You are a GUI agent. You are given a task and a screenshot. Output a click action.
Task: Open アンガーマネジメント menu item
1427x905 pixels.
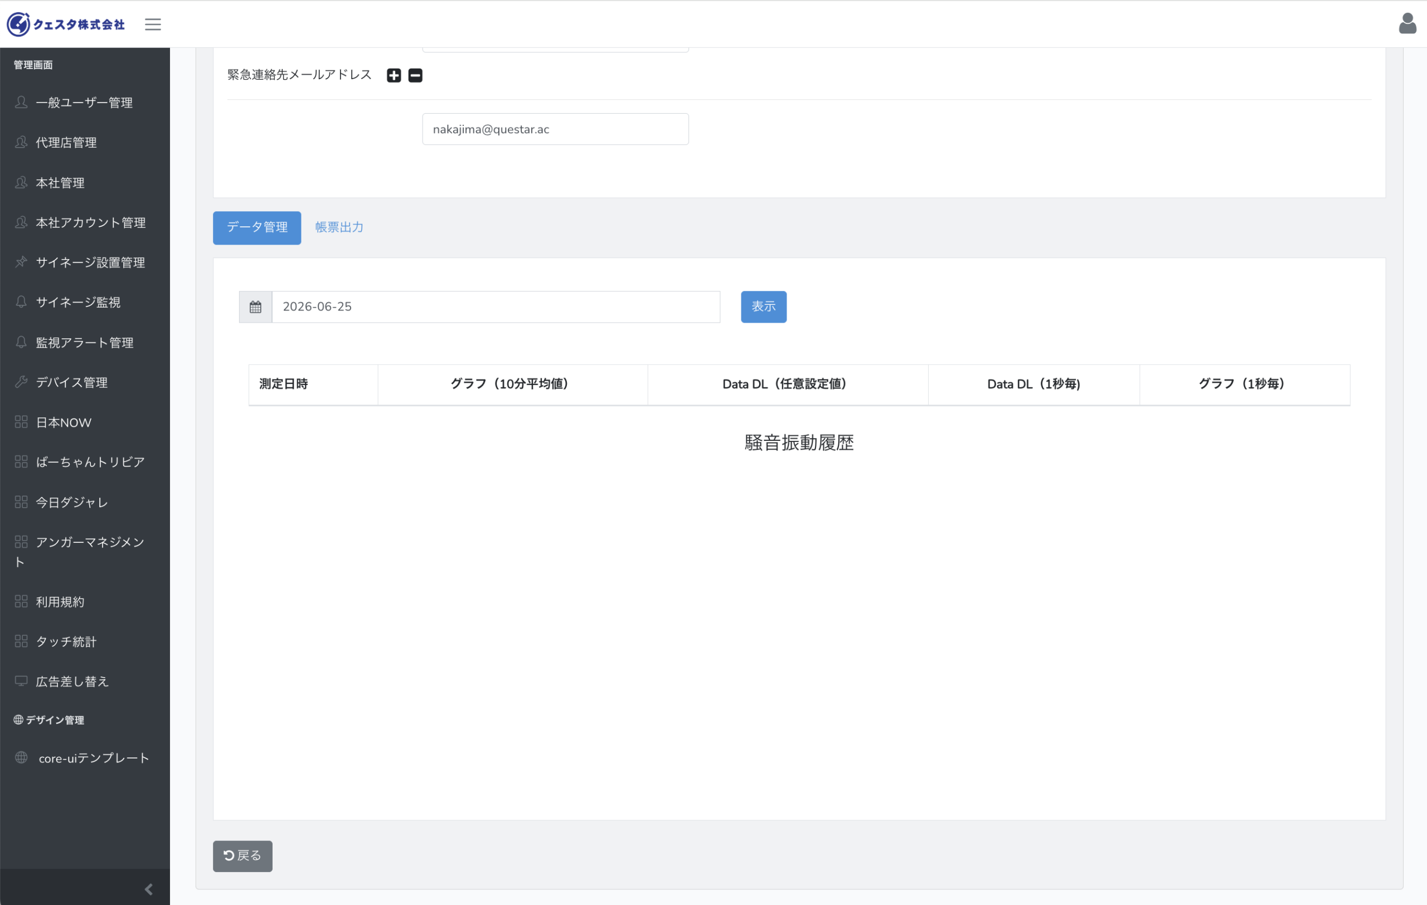pos(85,552)
